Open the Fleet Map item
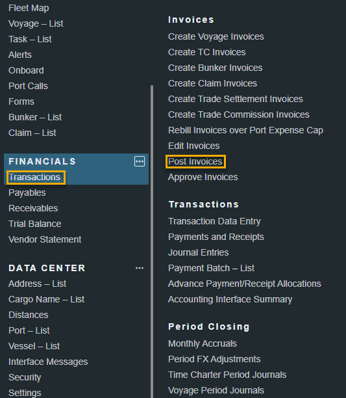This screenshot has width=346, height=398. tap(29, 8)
